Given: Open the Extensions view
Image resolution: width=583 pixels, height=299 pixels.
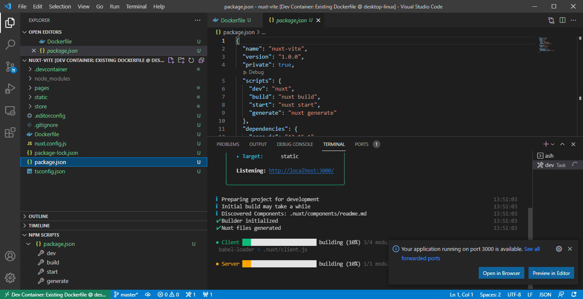Looking at the screenshot, I should coord(10,133).
